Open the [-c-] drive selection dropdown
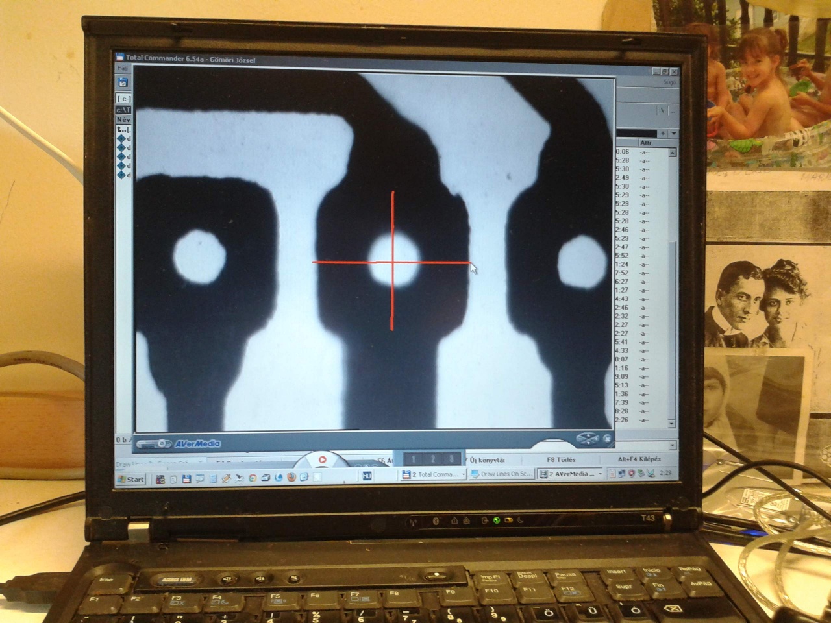This screenshot has height=623, width=831. 123,99
